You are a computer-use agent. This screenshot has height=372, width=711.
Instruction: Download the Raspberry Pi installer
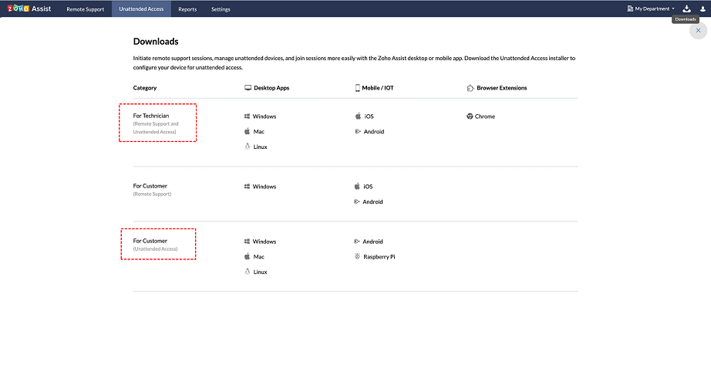[x=375, y=257]
